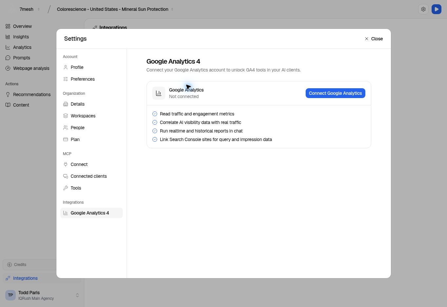The height and width of the screenshot is (307, 447).
Task: Click the 'Settings' dialog title
Action: [75, 39]
